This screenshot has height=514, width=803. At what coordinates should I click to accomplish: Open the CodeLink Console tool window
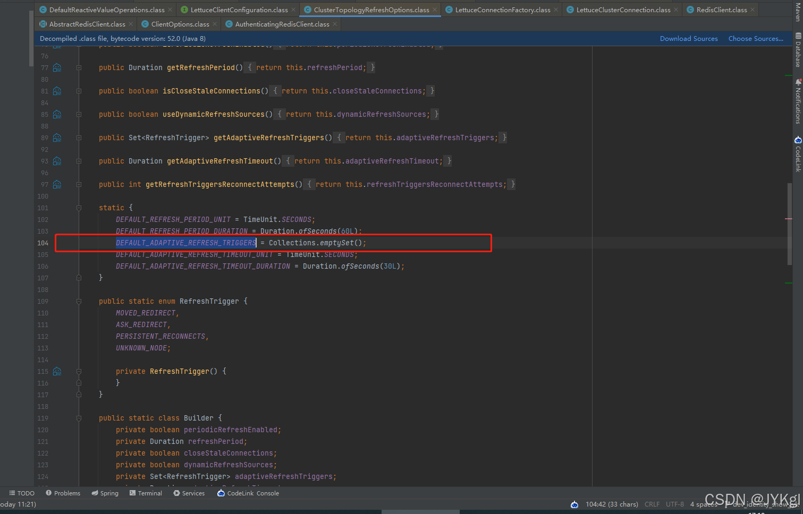click(248, 493)
